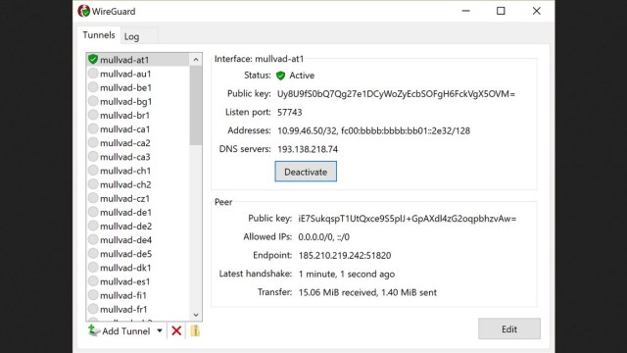
Task: Click the gray status circle for mullvad-ch1
Action: coord(93,171)
